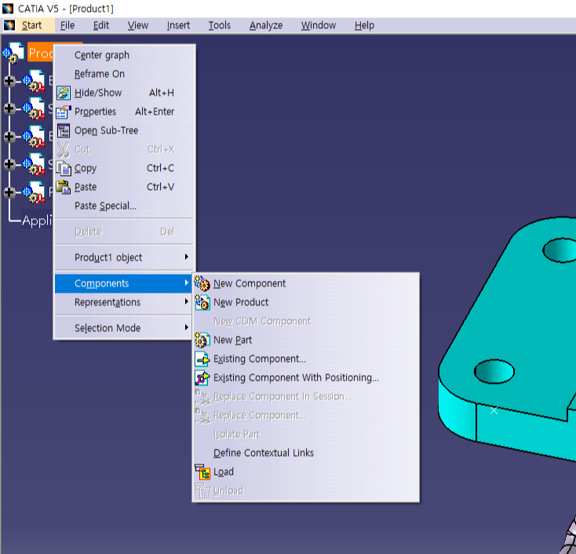Click the fourth child product tree icon
Viewport: 576px width, 554px height.
click(34, 164)
